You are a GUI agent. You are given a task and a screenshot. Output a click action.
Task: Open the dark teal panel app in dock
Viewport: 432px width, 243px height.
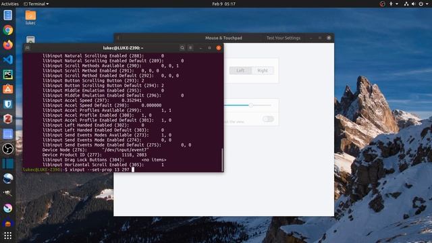pos(7,163)
